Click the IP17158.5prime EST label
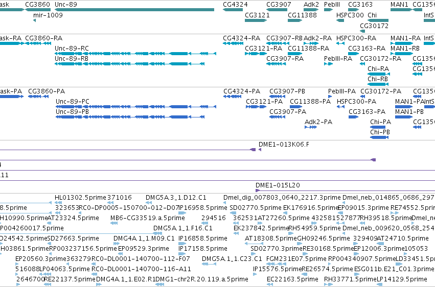This screenshot has width=435, height=287. click(x=202, y=249)
